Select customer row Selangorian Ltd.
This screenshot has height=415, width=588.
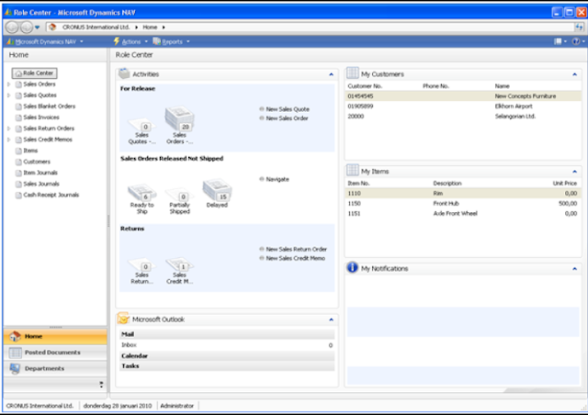point(463,117)
